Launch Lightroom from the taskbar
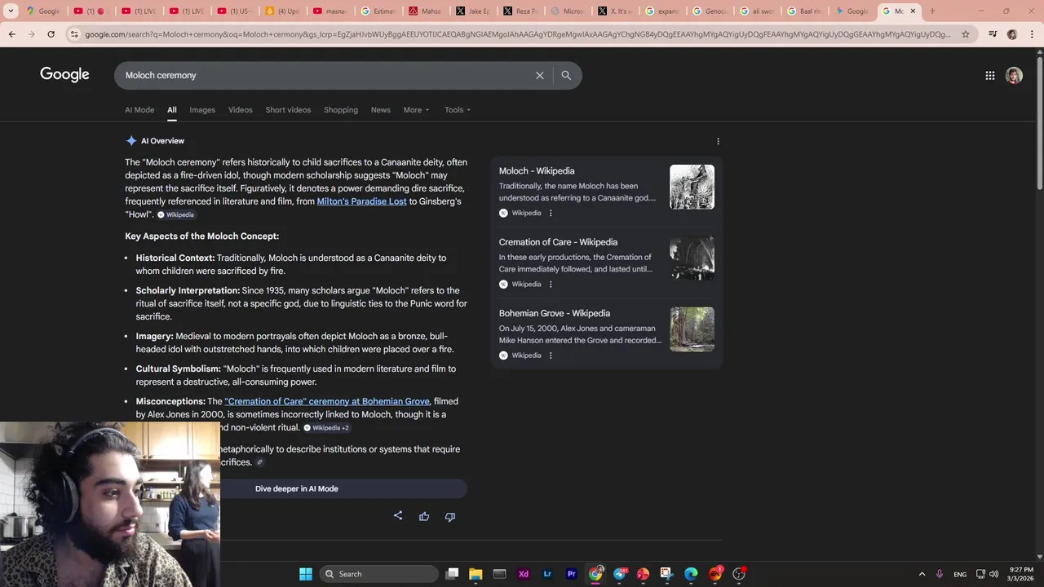The height and width of the screenshot is (587, 1044). point(547,574)
